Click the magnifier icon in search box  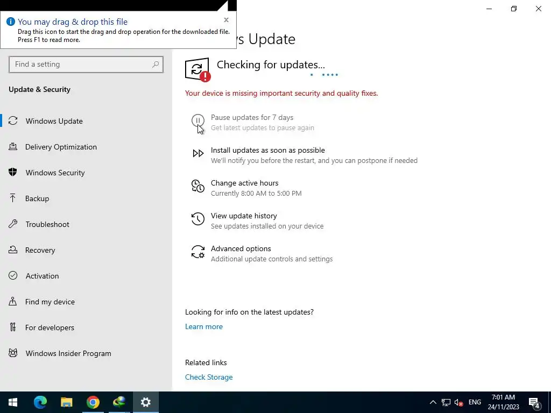(156, 65)
